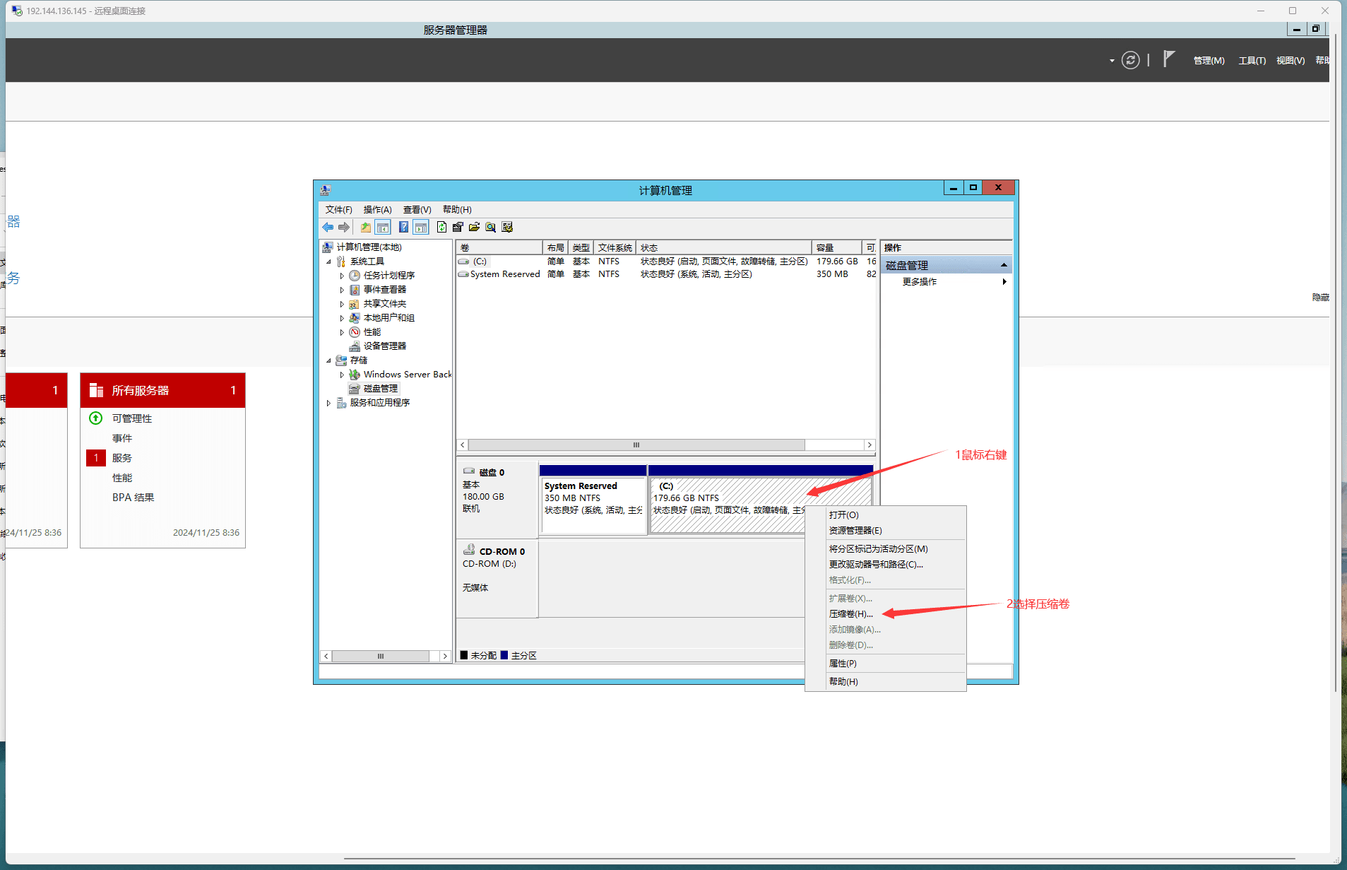Click the magnifier search toolbar icon
The height and width of the screenshot is (870, 1347).
pos(490,228)
